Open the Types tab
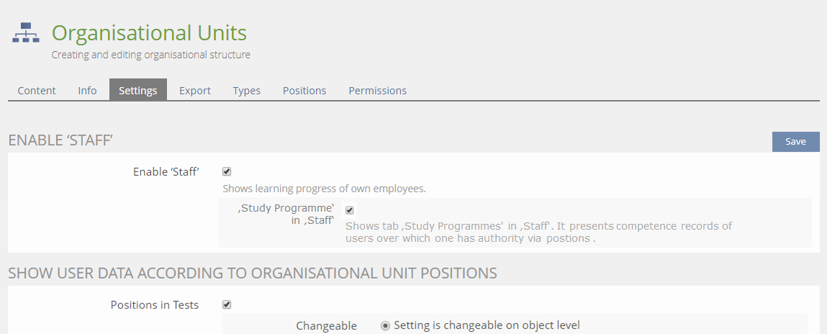This screenshot has height=334, width=827. (x=246, y=91)
